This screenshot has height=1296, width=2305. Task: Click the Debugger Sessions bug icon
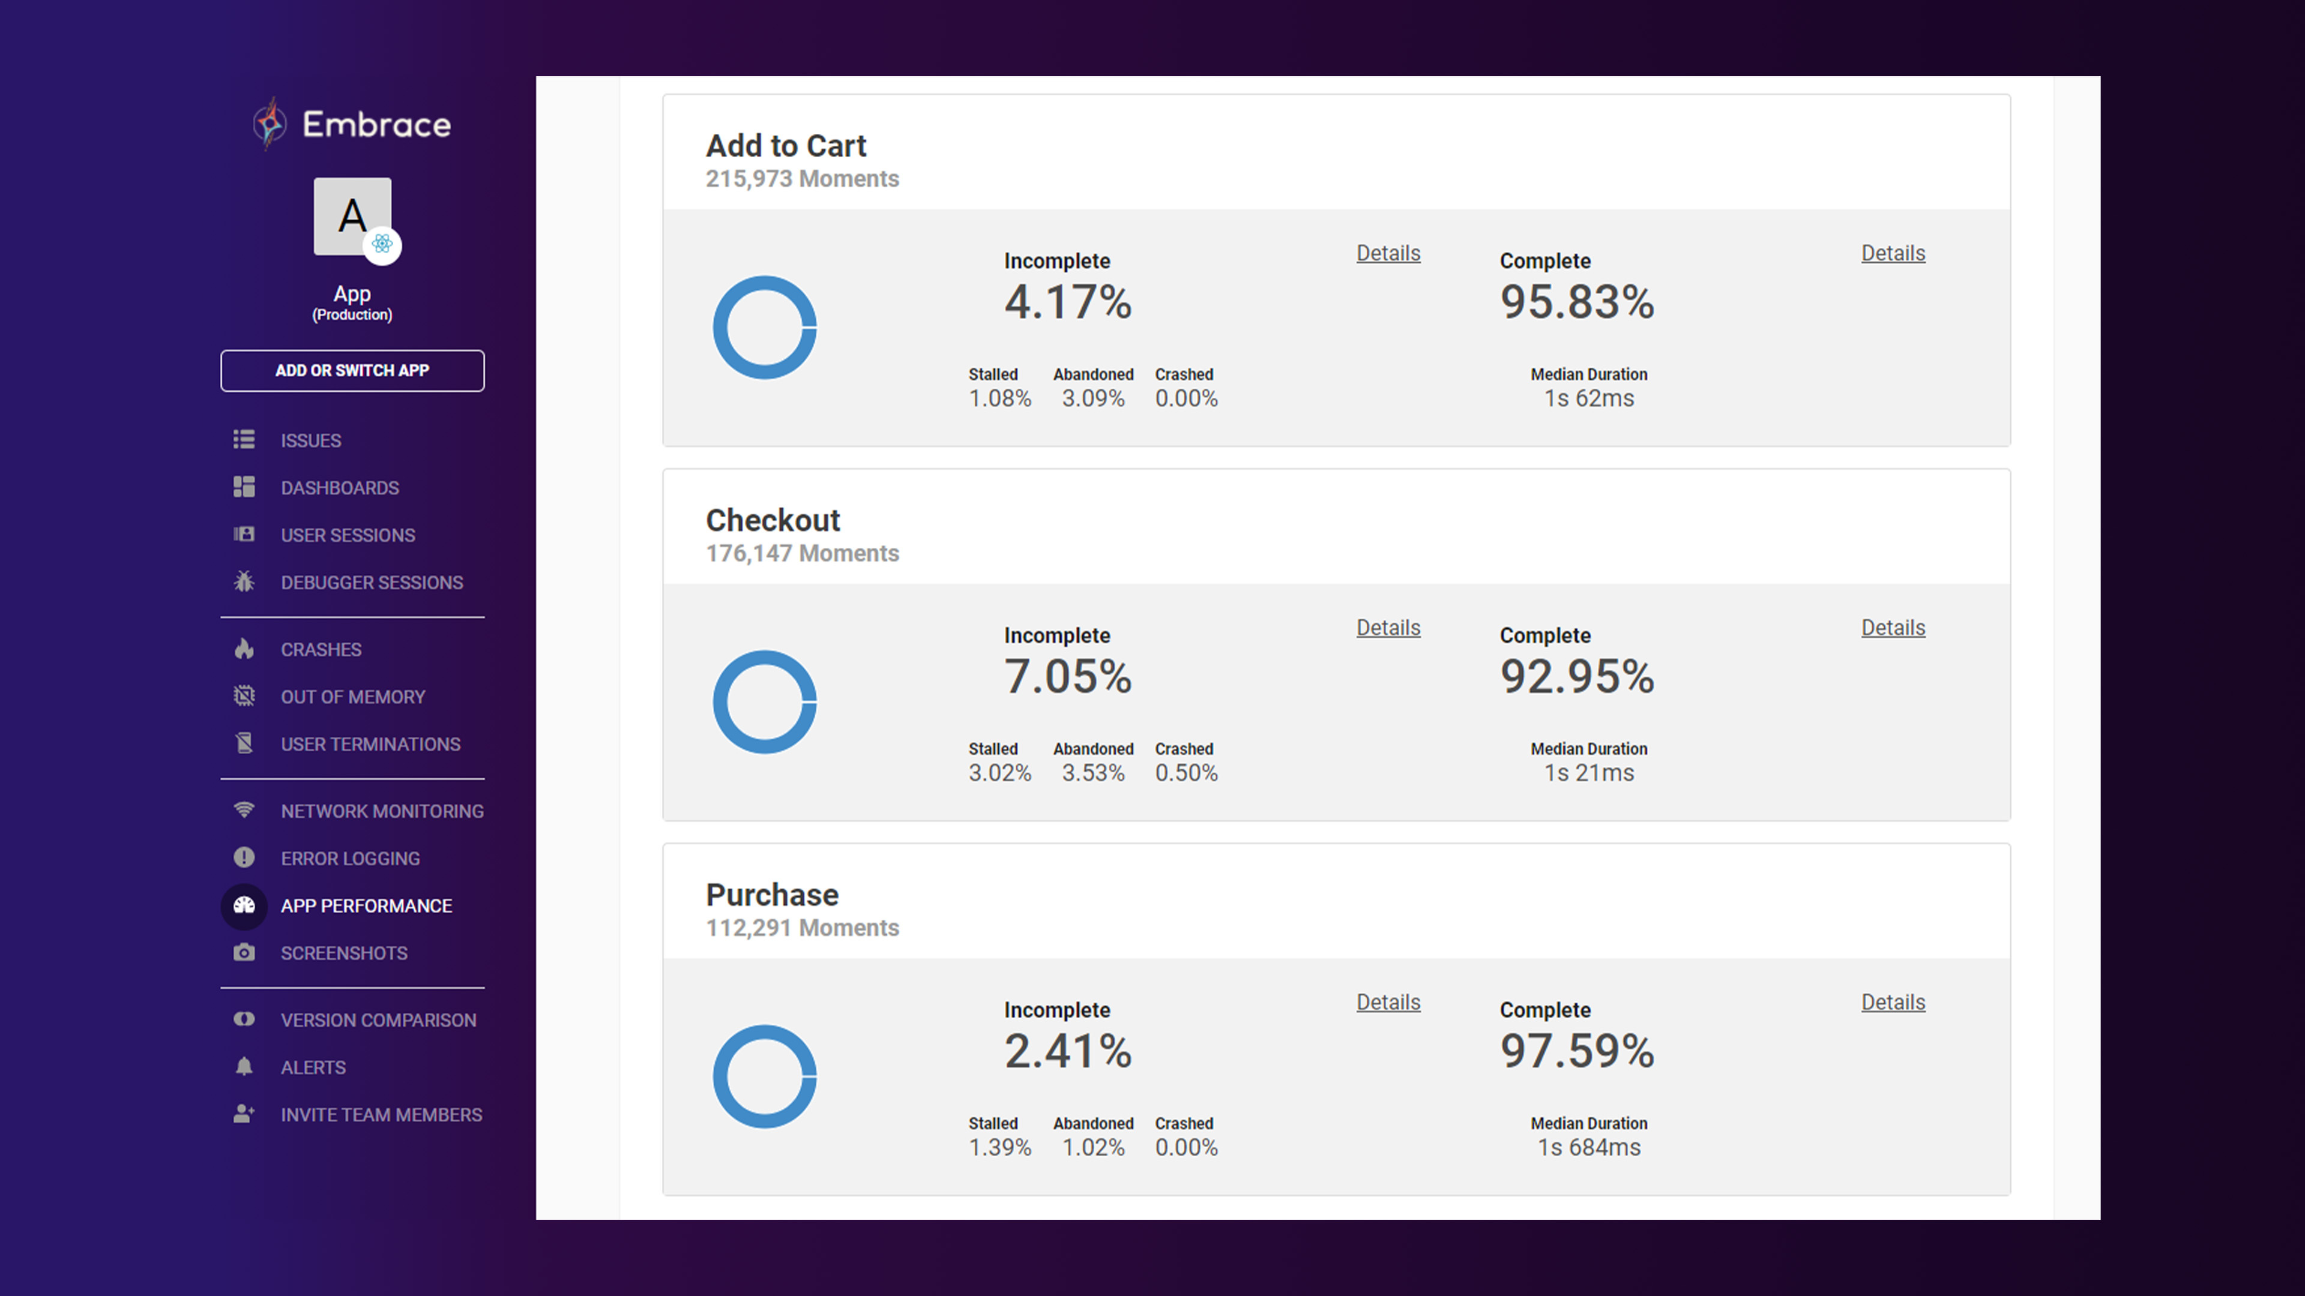[243, 582]
